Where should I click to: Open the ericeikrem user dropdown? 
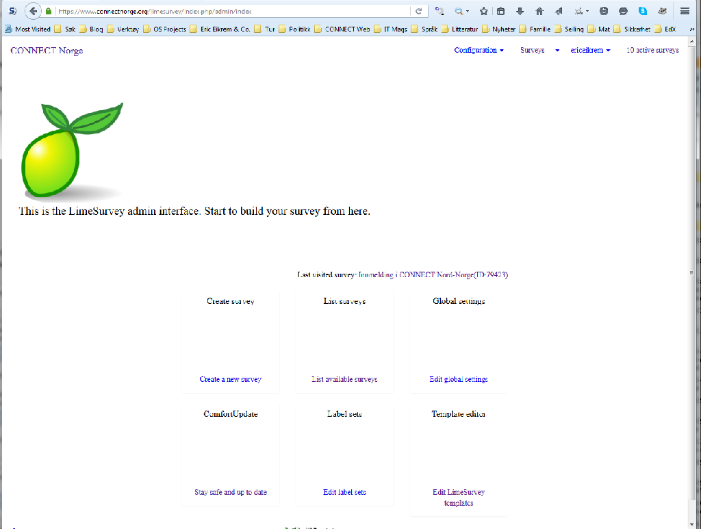pos(590,50)
